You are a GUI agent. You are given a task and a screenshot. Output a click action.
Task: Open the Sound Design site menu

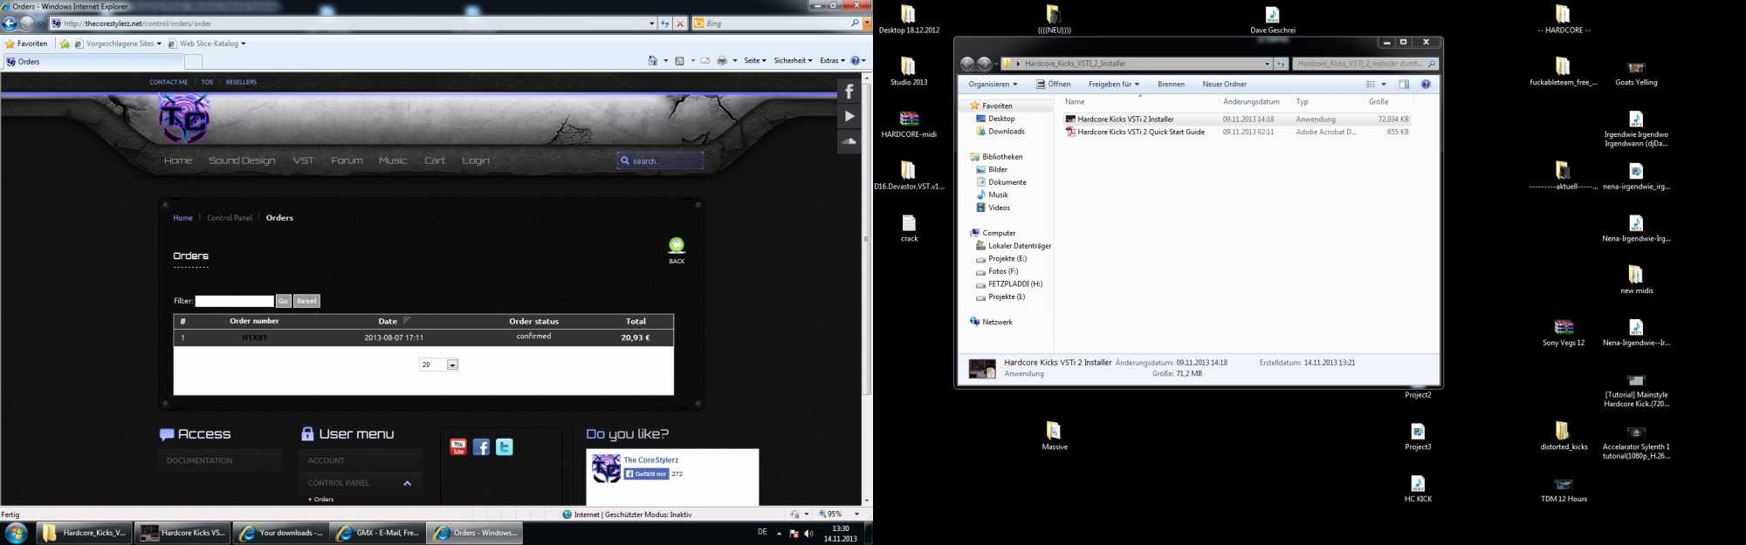[x=242, y=160]
